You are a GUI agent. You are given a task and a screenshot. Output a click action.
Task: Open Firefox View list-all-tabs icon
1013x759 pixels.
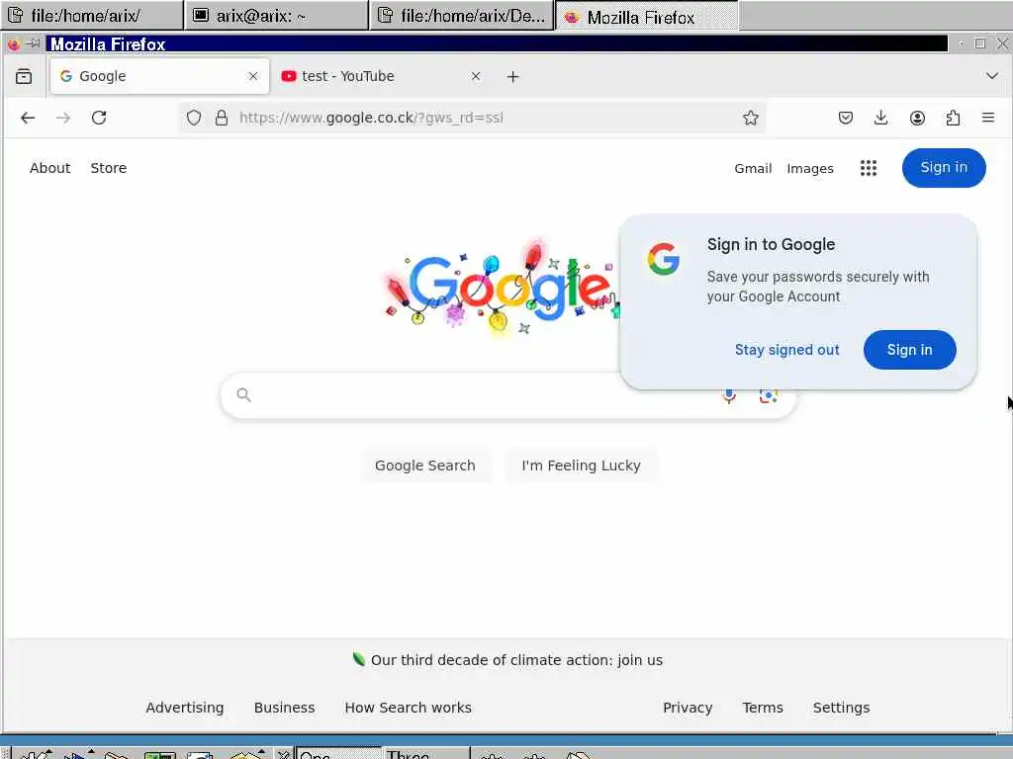pos(24,76)
